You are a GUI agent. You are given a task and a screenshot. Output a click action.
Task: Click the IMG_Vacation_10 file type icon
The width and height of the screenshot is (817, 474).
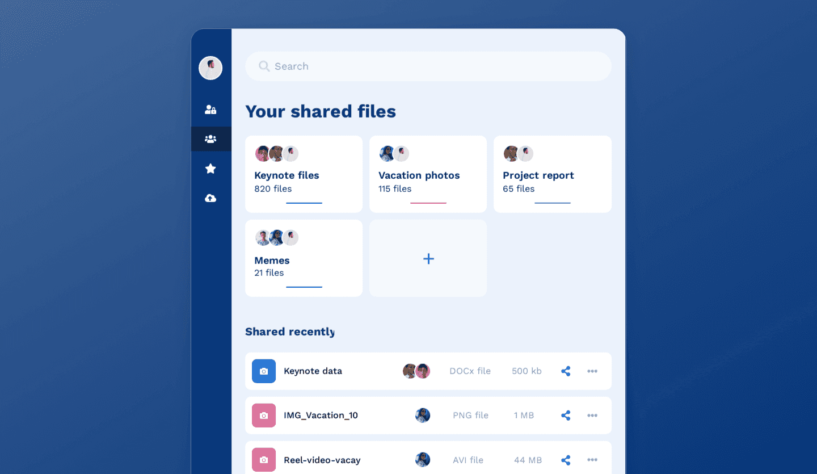coord(264,416)
